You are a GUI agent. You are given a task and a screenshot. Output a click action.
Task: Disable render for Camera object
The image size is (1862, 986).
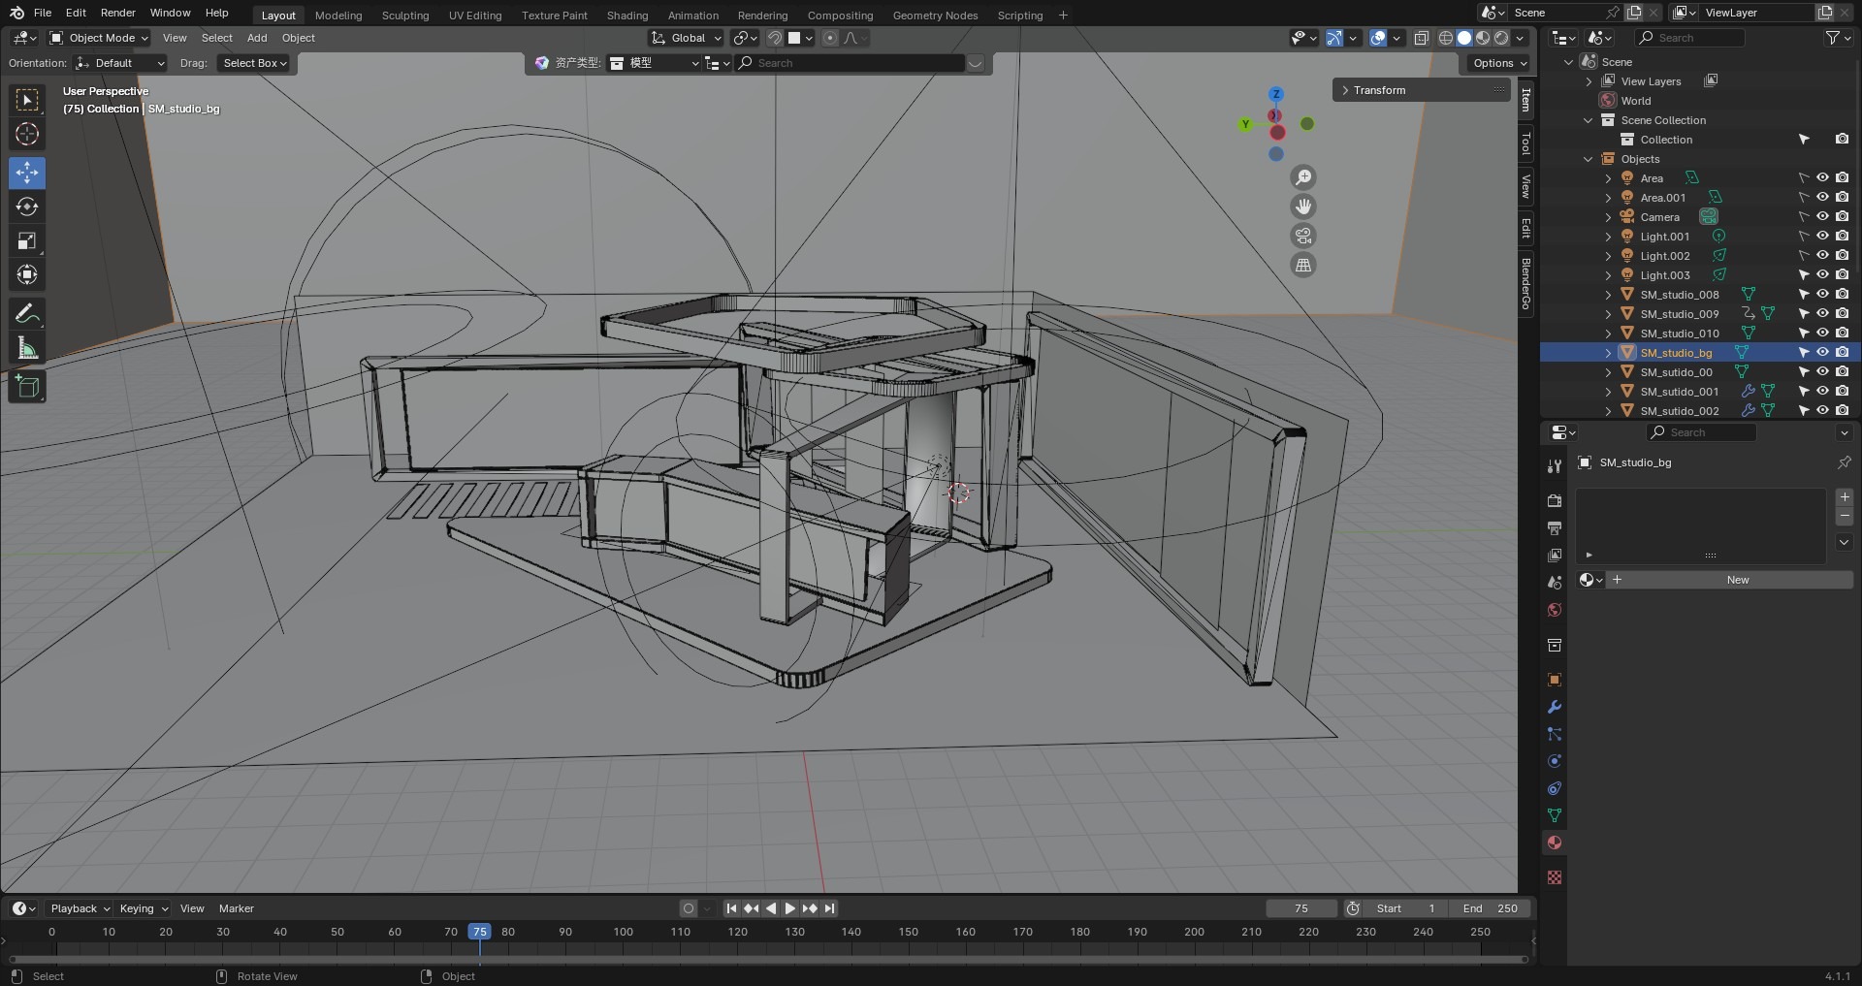[1842, 216]
